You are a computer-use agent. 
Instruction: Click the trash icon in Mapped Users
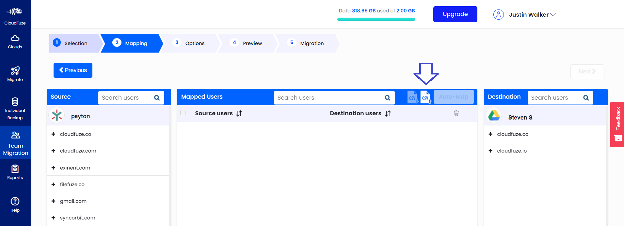[456, 113]
